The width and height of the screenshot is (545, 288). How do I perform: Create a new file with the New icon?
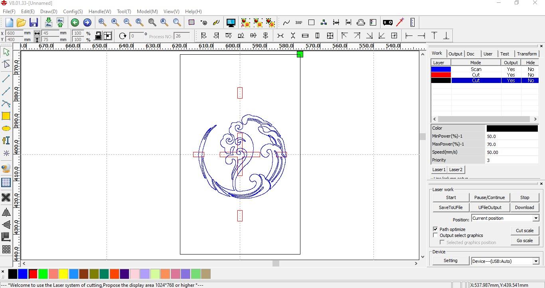pos(9,22)
